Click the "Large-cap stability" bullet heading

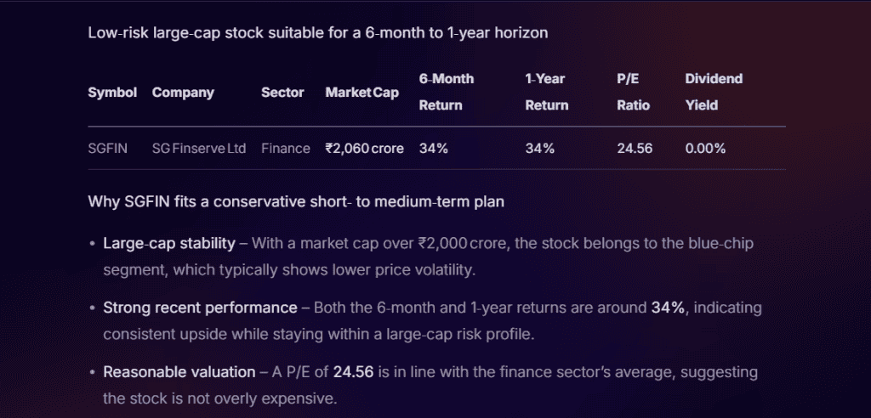[169, 244]
